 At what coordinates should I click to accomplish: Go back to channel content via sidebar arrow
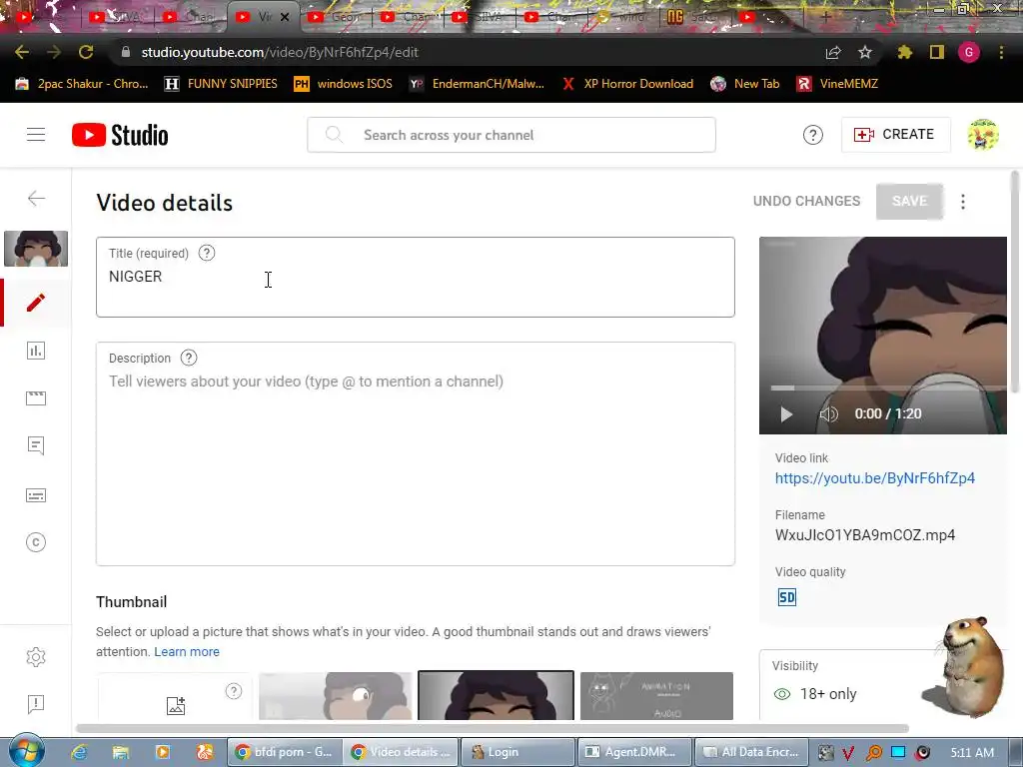pyautogui.click(x=36, y=199)
